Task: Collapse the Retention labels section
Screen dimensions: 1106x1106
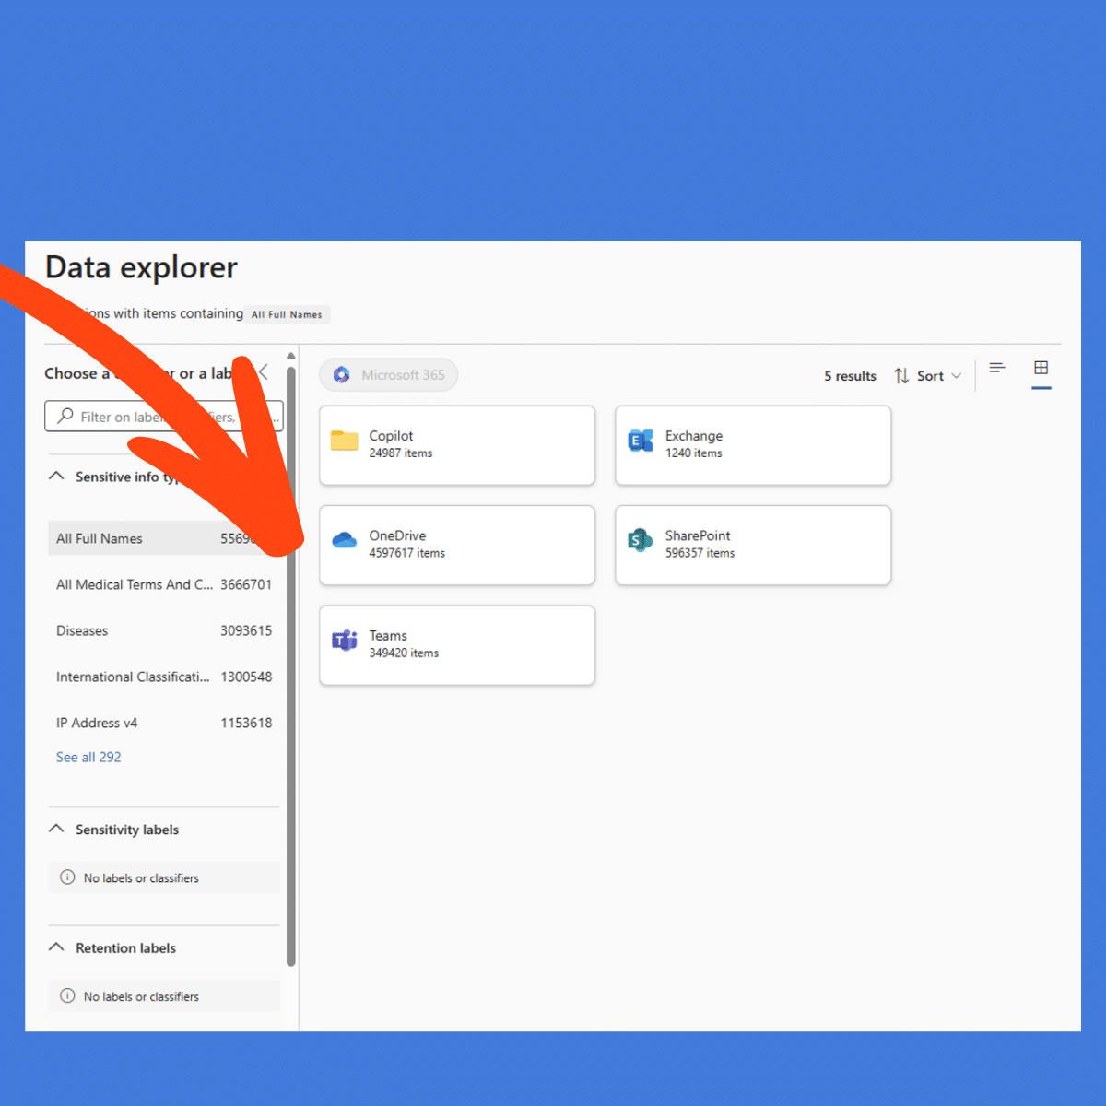Action: 56,947
